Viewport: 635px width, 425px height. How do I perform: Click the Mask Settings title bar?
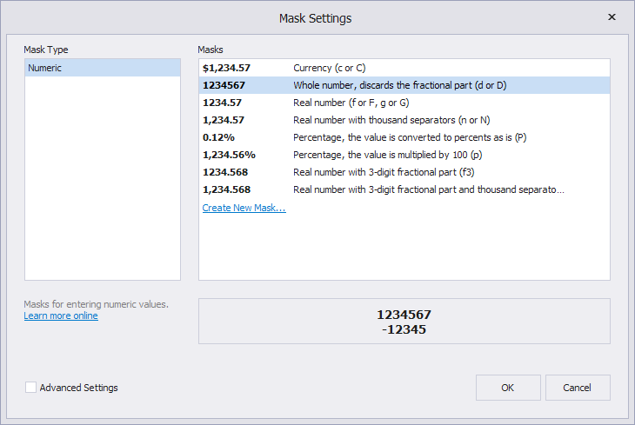(x=315, y=17)
